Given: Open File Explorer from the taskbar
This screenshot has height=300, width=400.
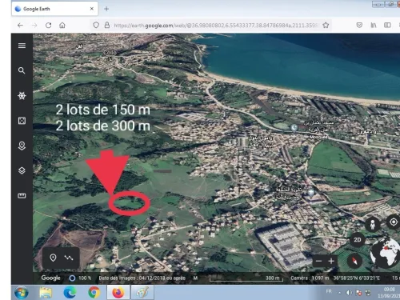Looking at the screenshot, I should point(46,293).
